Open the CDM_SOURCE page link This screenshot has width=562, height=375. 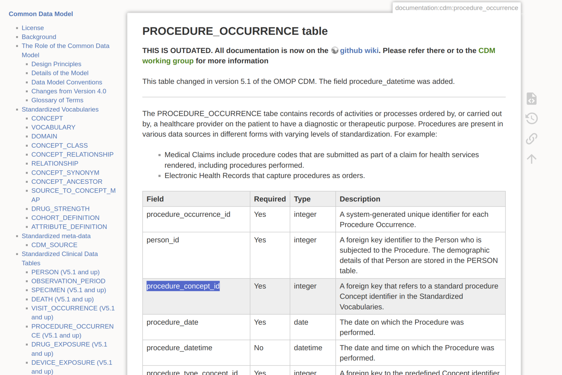click(x=54, y=245)
